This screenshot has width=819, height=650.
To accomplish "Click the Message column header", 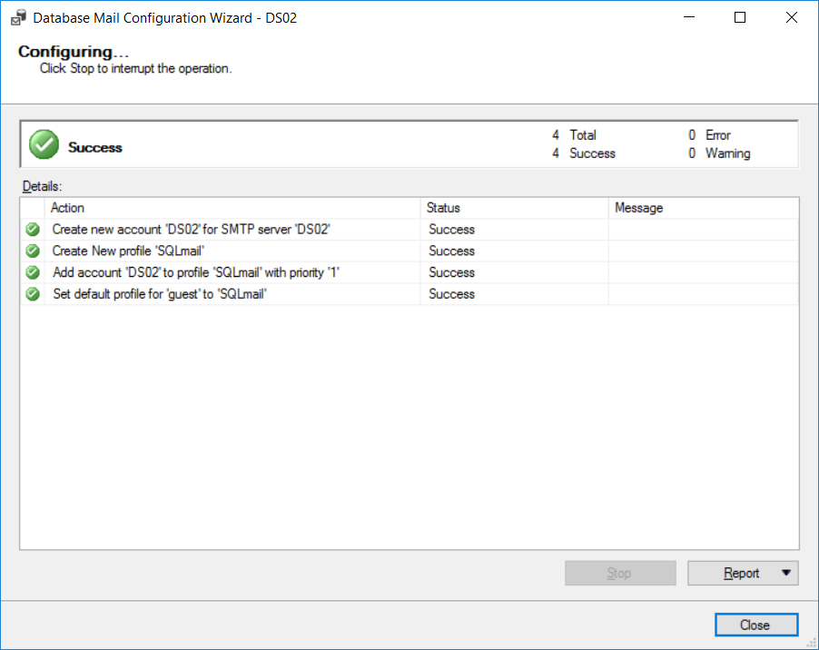I will click(x=704, y=208).
